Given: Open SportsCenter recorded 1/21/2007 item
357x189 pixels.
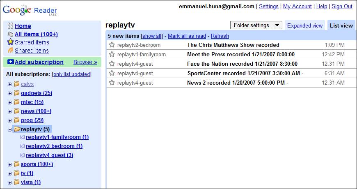Looking at the screenshot, I should (244, 74).
